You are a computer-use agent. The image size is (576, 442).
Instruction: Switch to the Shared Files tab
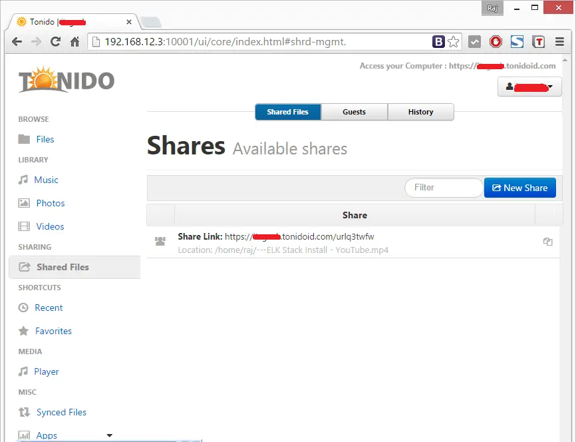tap(287, 112)
